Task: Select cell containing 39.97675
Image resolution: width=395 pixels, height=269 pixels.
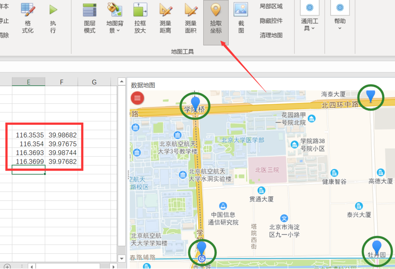Action: [x=61, y=144]
